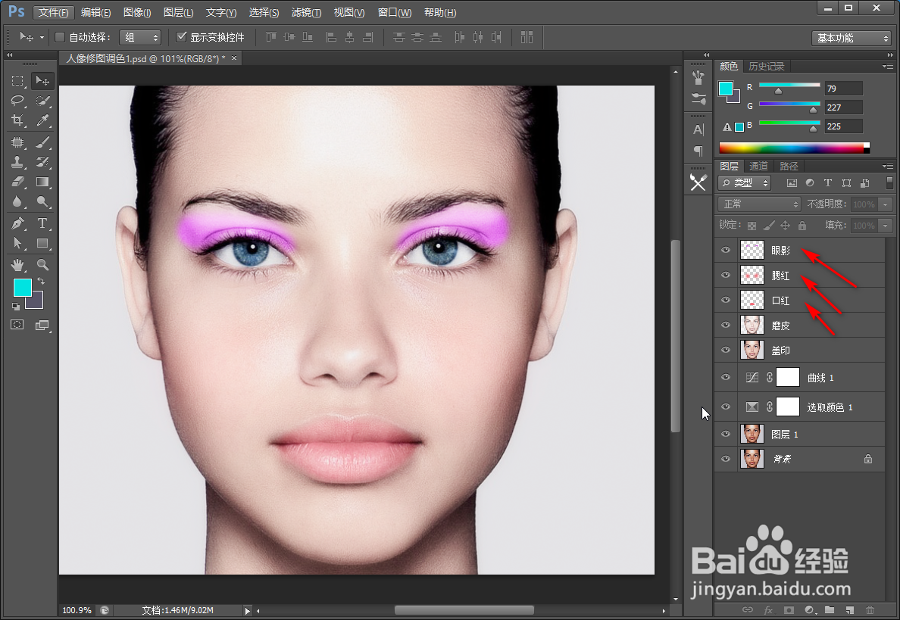The image size is (900, 620).
Task: Hide the 眼影 layer
Action: 726,250
